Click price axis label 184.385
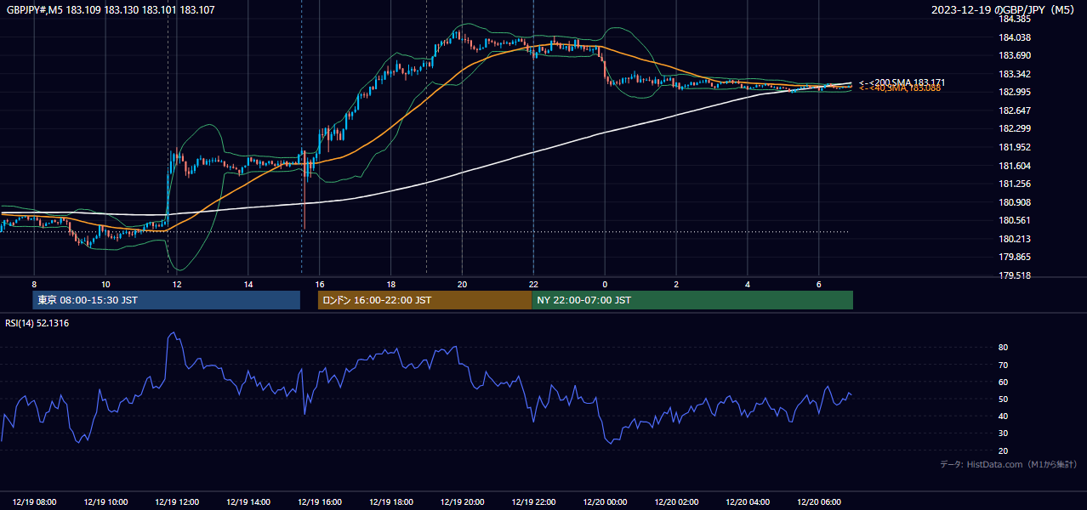 click(x=1014, y=19)
